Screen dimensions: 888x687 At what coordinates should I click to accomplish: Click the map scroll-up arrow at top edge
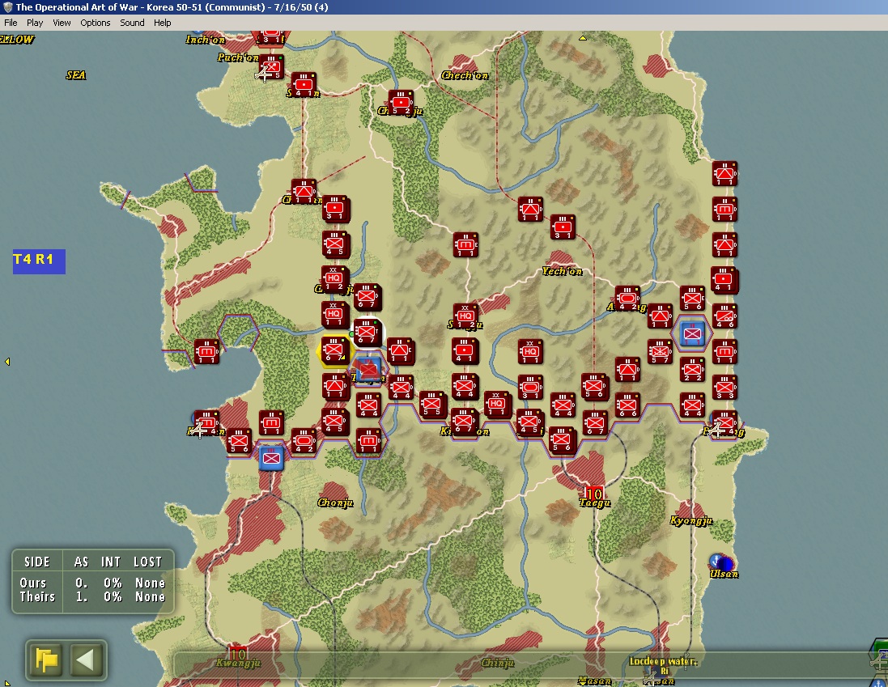pos(582,38)
